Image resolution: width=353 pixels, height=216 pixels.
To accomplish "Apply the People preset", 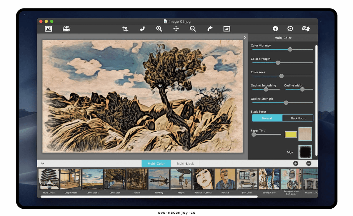I will pos(181,179).
